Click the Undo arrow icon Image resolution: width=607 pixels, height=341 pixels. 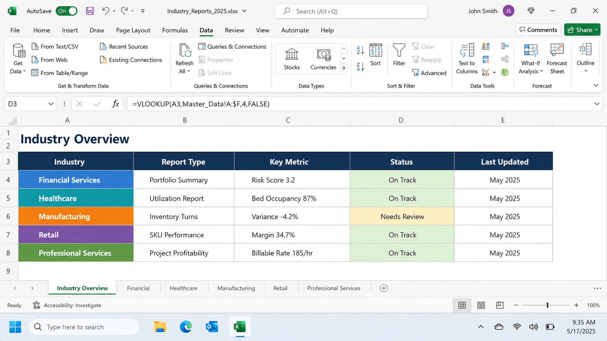(106, 11)
